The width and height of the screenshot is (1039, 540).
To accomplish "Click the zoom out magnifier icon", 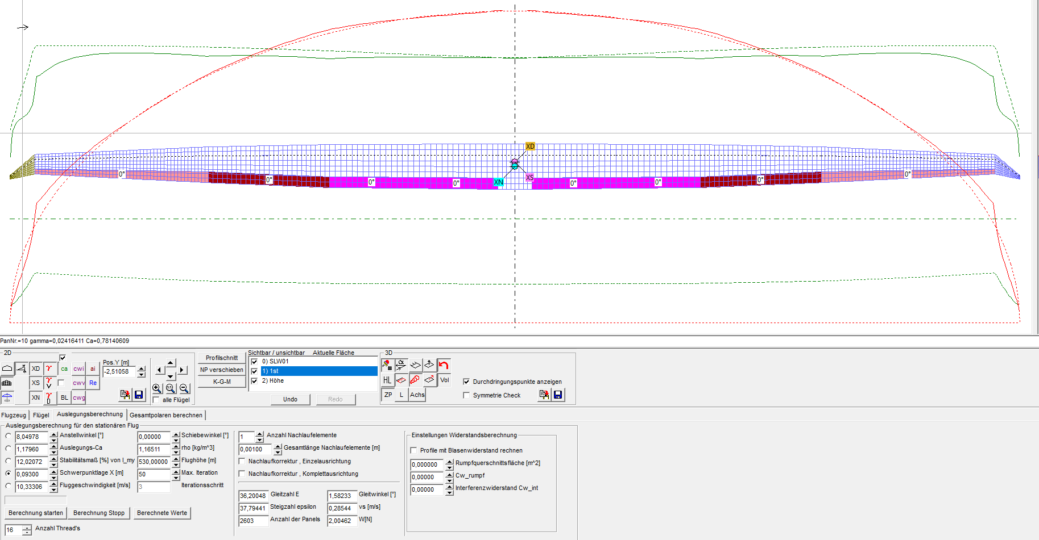I will tap(184, 388).
